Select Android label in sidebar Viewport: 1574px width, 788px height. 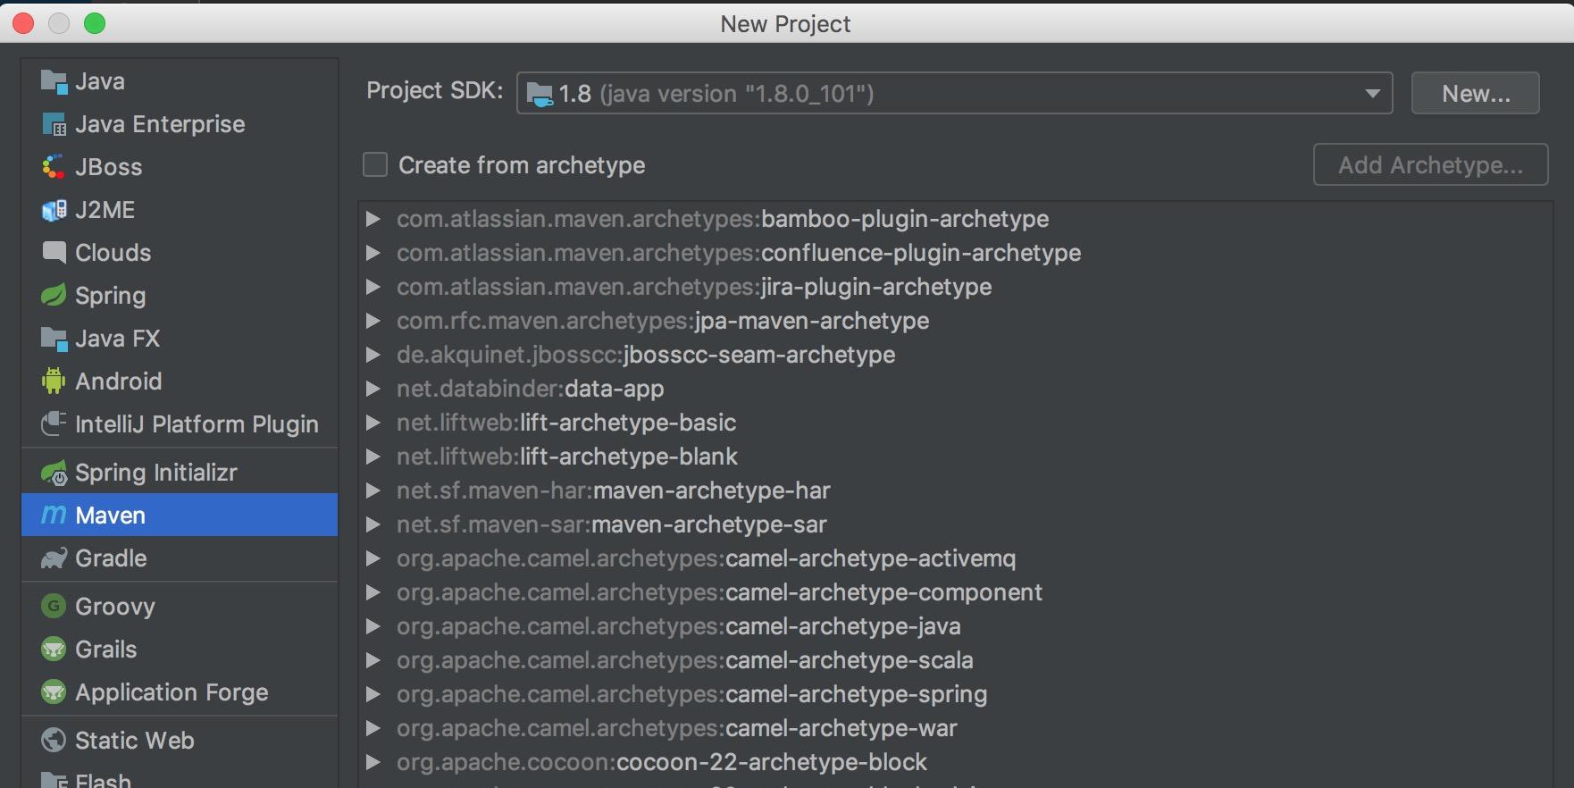pos(119,381)
